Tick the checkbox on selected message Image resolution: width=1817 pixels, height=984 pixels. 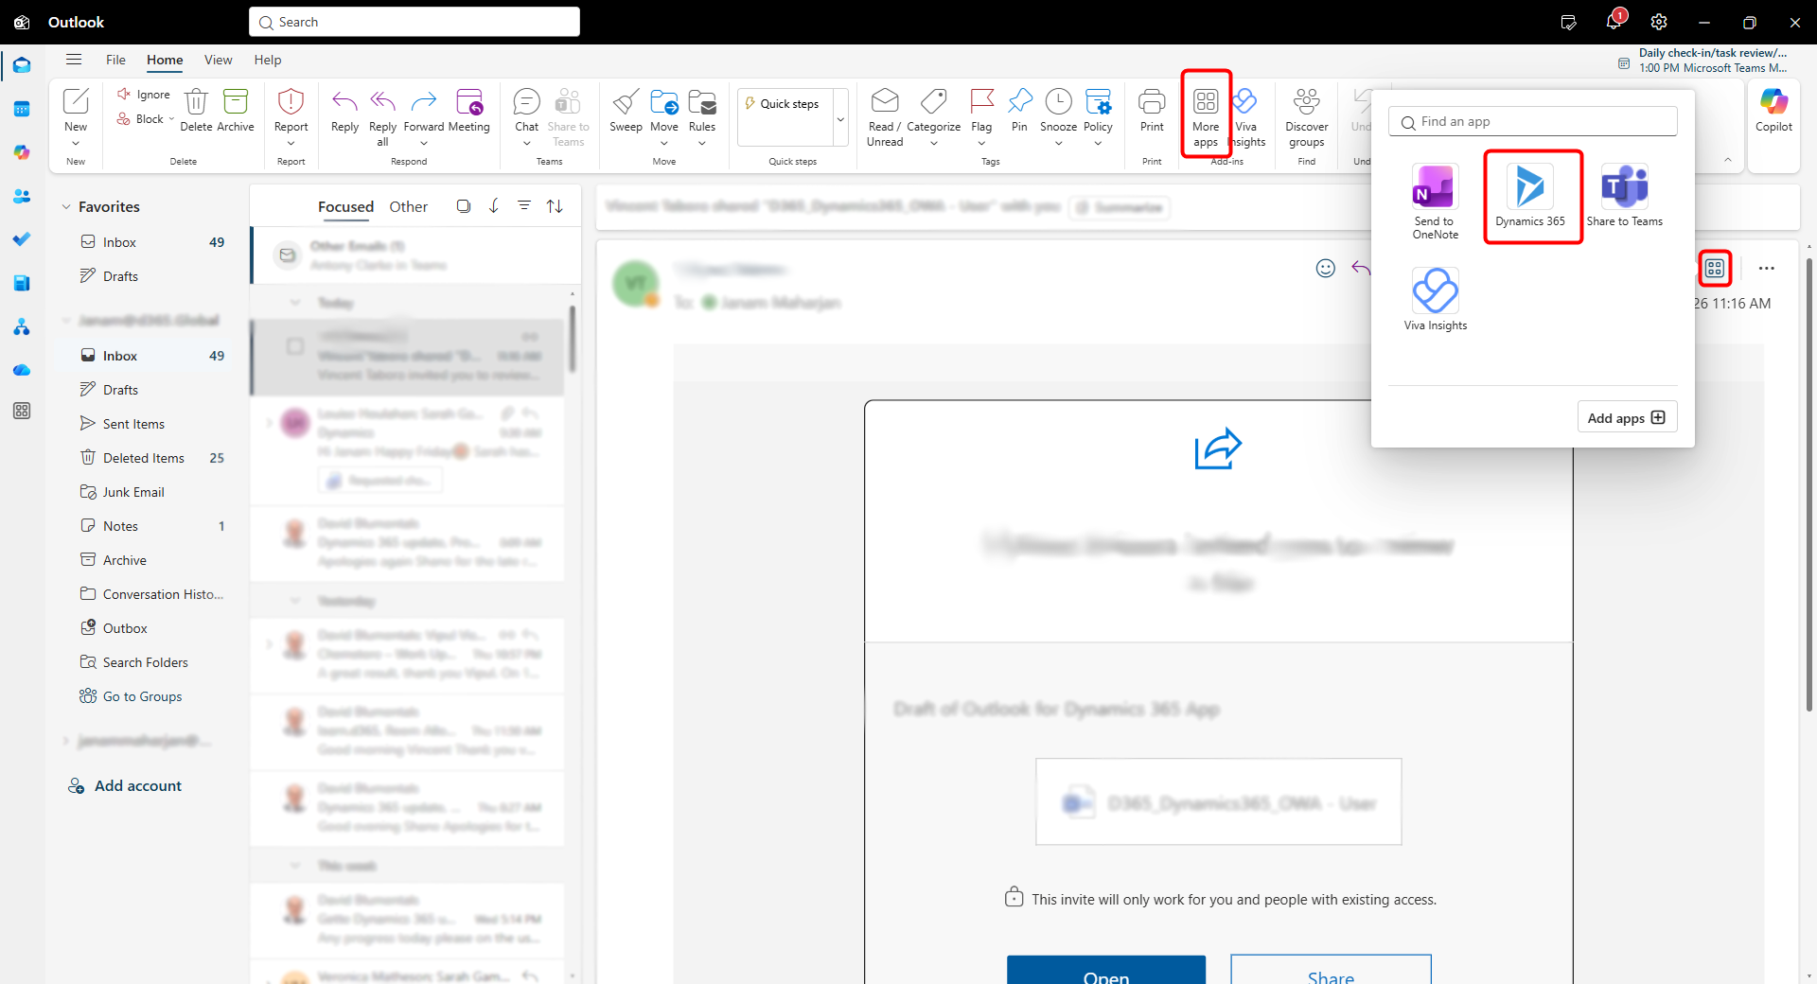[x=295, y=346]
